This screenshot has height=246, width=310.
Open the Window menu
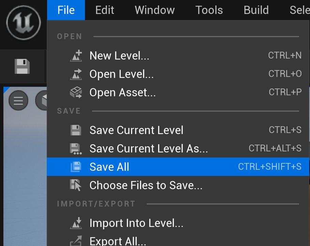(154, 10)
